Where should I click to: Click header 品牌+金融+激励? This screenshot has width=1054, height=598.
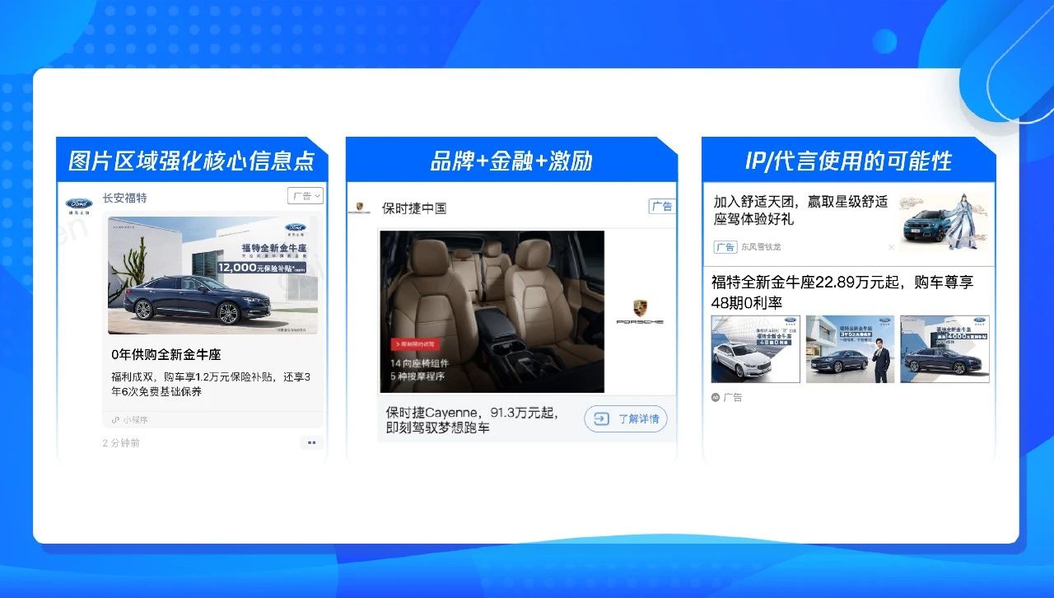click(x=511, y=160)
